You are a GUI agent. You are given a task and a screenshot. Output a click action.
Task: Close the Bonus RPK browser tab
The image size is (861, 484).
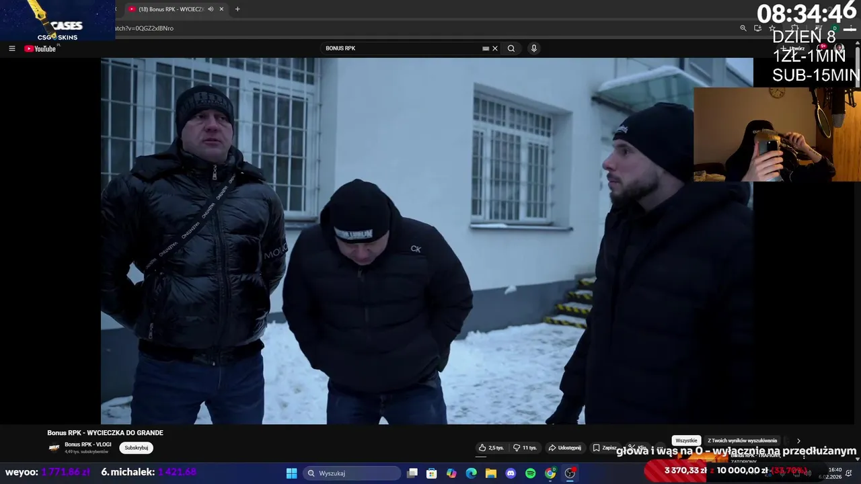(x=221, y=9)
